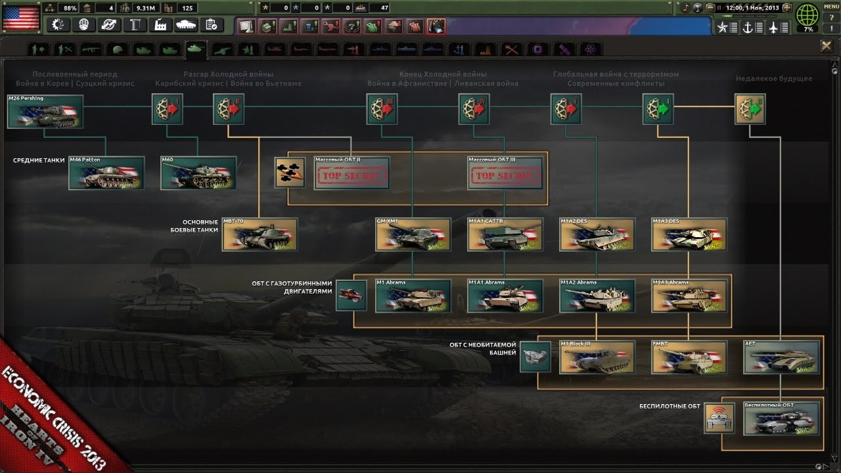Open the country view via the US flag
Screen dimensions: 841x473
coord(21,17)
